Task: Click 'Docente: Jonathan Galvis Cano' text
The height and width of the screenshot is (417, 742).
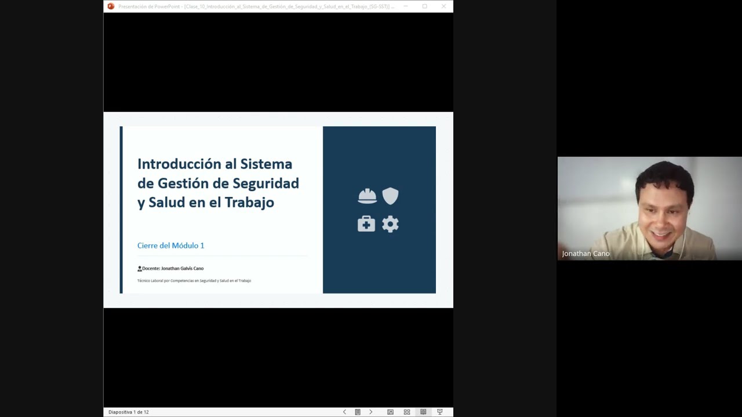Action: click(x=173, y=269)
